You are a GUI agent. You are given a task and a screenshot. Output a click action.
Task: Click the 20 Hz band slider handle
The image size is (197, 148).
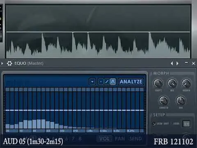pyautogui.click(x=7, y=110)
